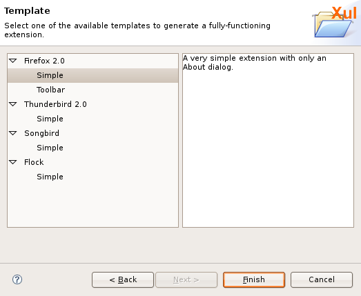Image resolution: width=361 pixels, height=296 pixels.
Task: Collapse the Songbird category triangle
Action: [x=13, y=133]
